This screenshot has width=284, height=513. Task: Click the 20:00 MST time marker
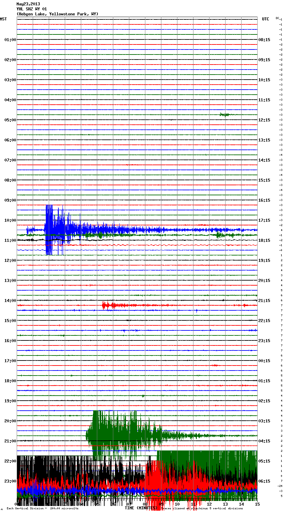(10, 421)
